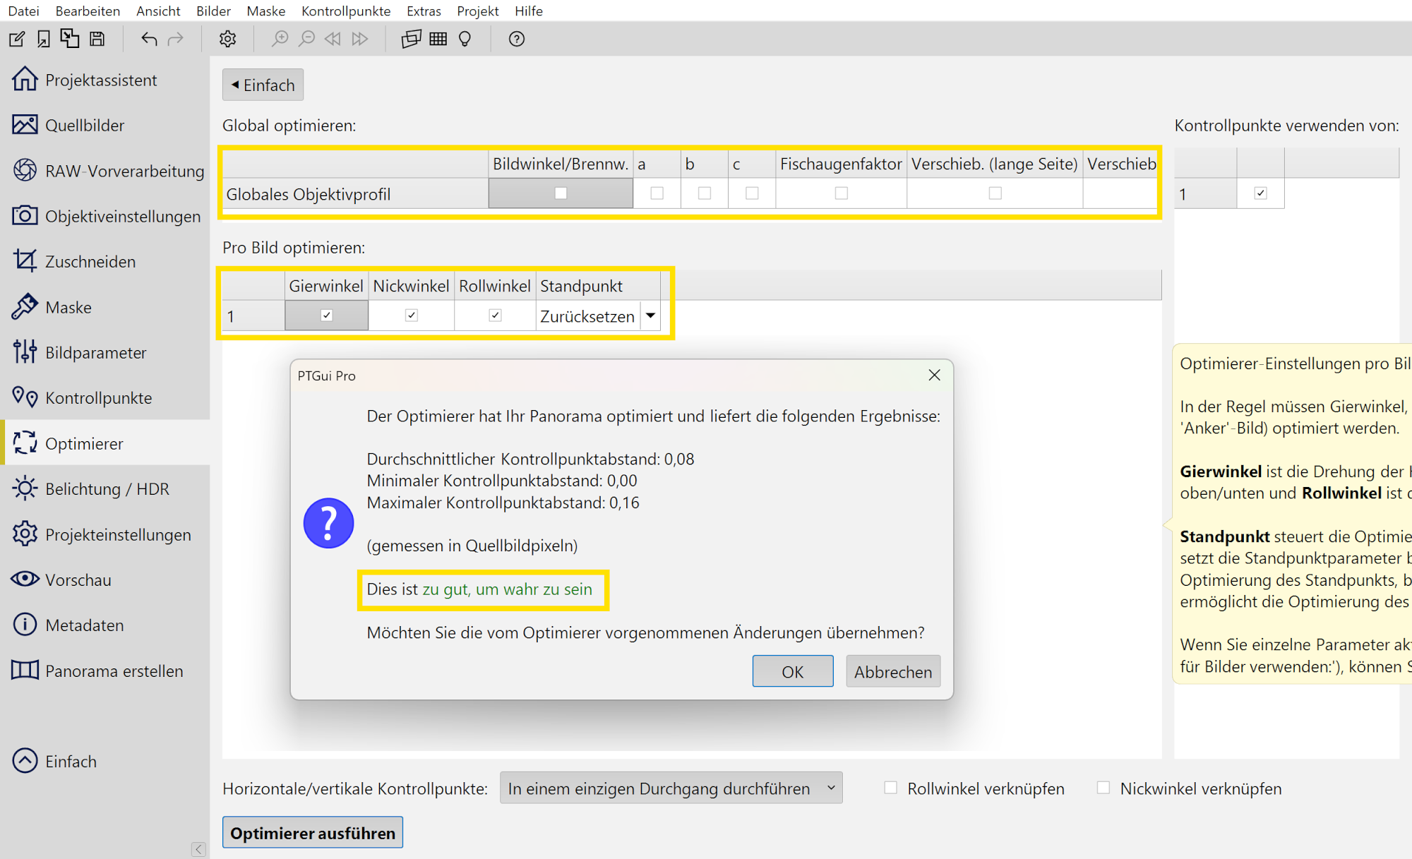This screenshot has width=1412, height=859.
Task: Click the save project toolbar icon
Action: coord(97,39)
